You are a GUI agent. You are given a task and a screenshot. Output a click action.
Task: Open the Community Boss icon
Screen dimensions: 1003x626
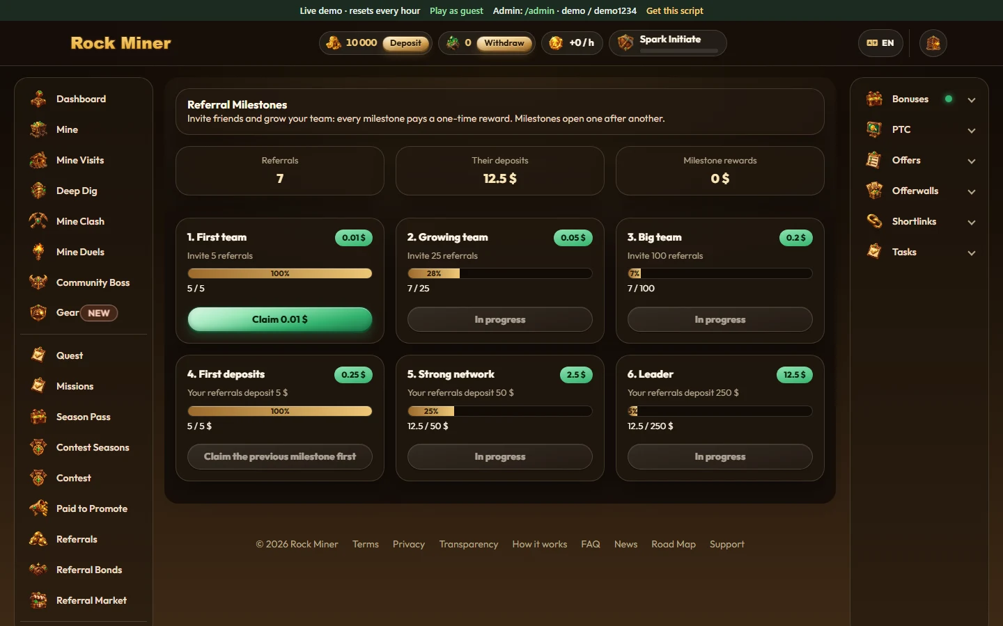(x=38, y=282)
